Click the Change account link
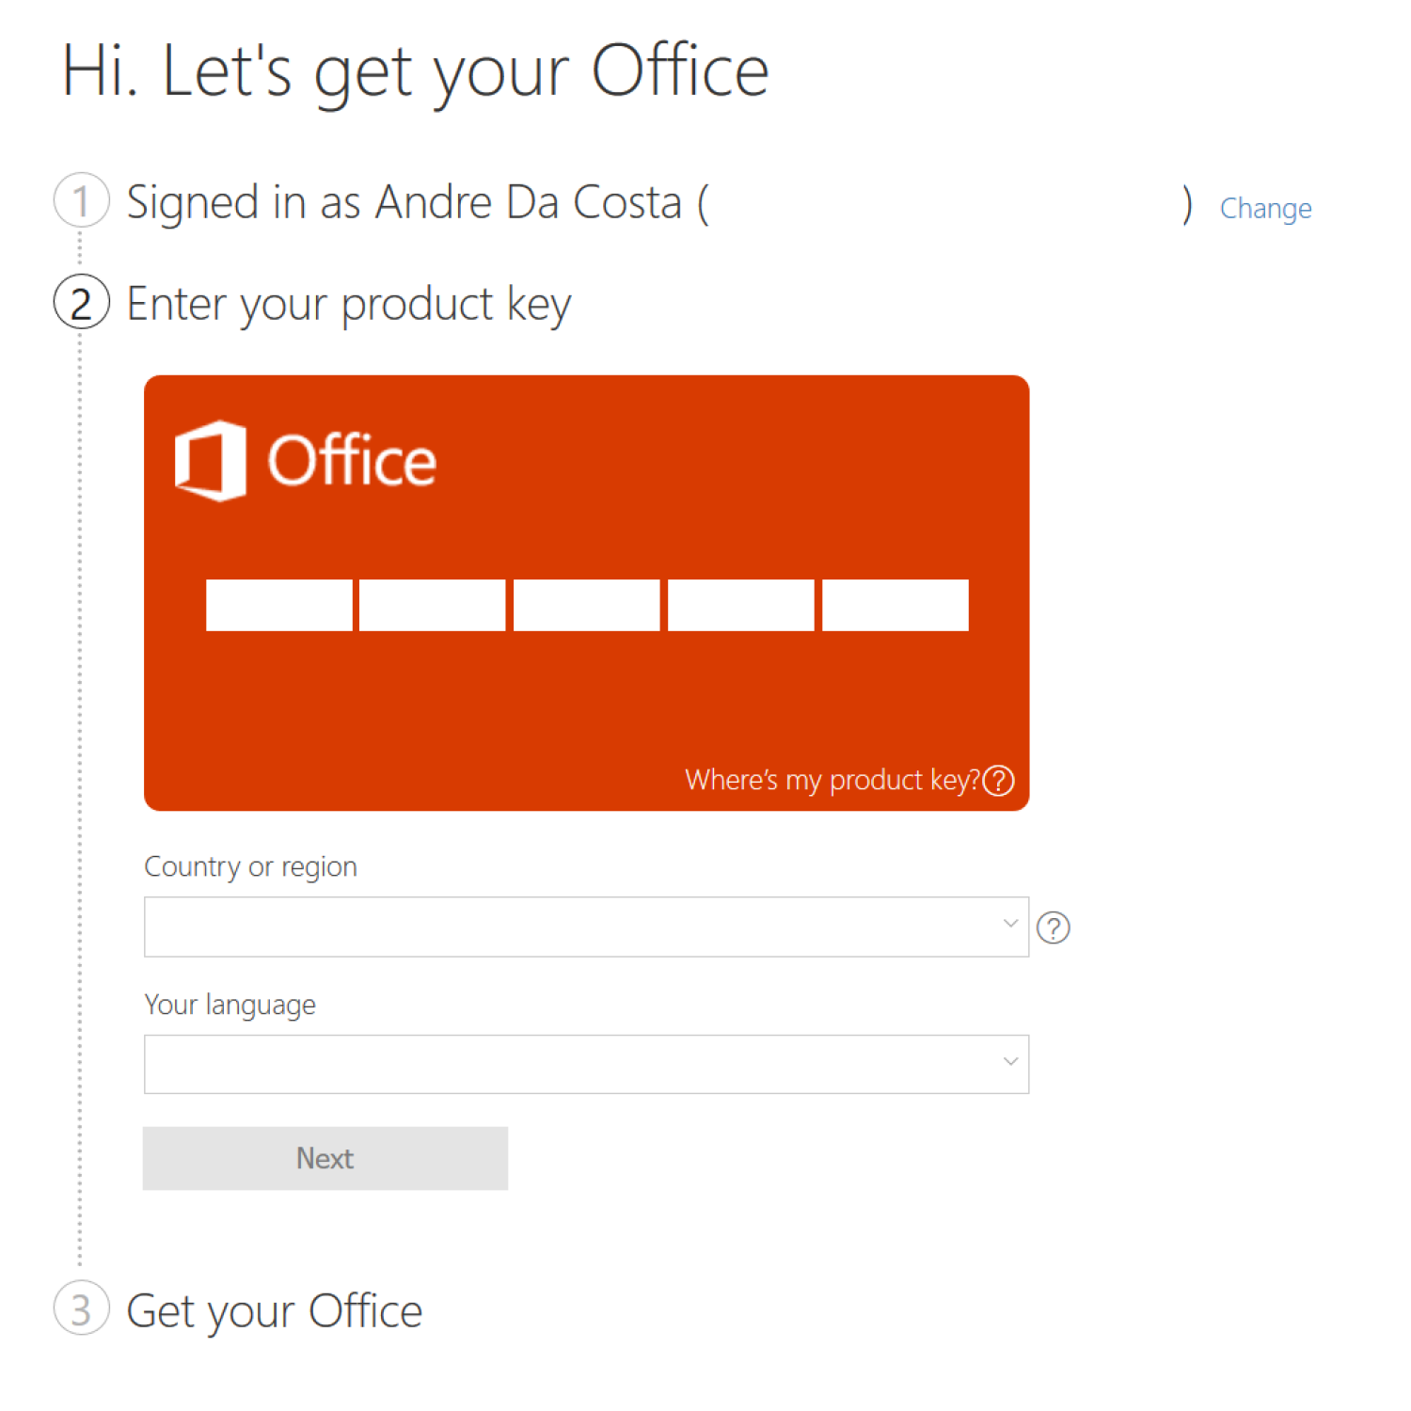 1265,208
